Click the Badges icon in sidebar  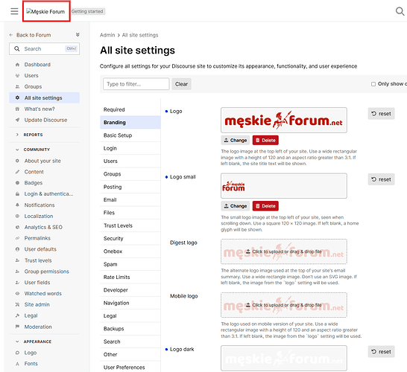pos(17,183)
